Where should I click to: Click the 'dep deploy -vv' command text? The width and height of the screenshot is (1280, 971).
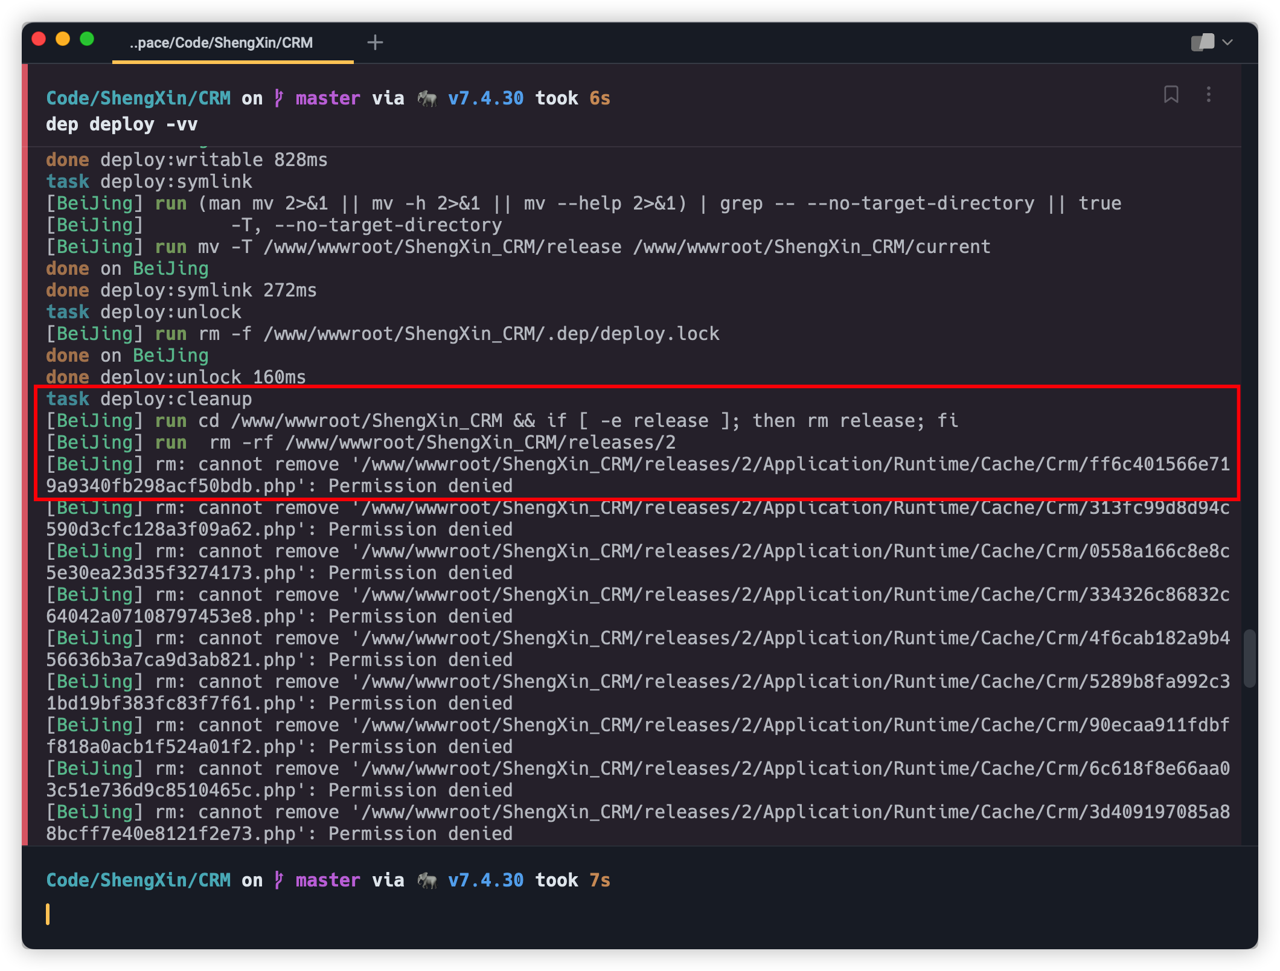[x=122, y=124]
